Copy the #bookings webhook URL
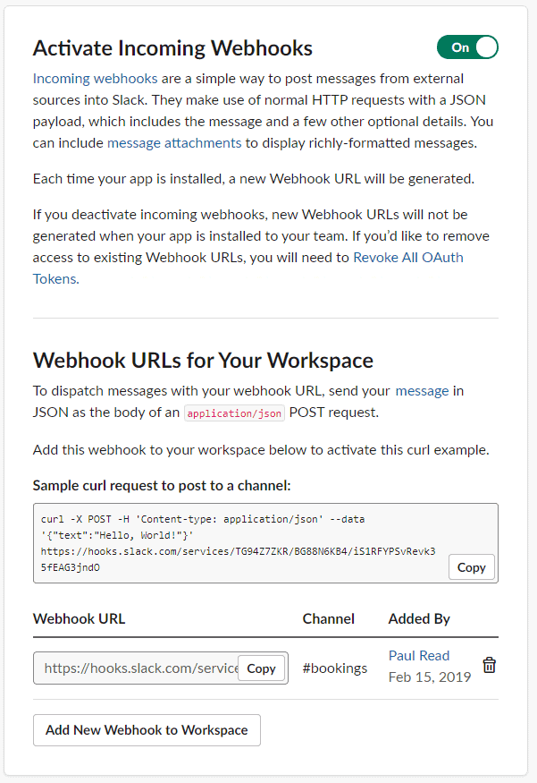537x783 pixels. coord(261,668)
